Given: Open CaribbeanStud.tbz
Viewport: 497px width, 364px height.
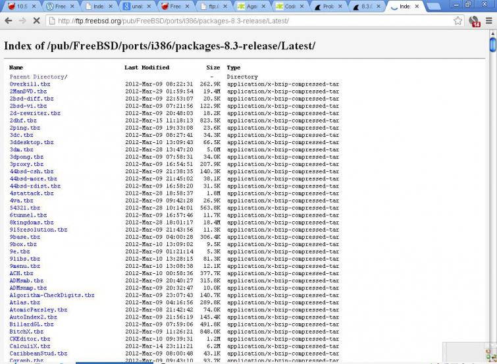Looking at the screenshot, I should 38,353.
